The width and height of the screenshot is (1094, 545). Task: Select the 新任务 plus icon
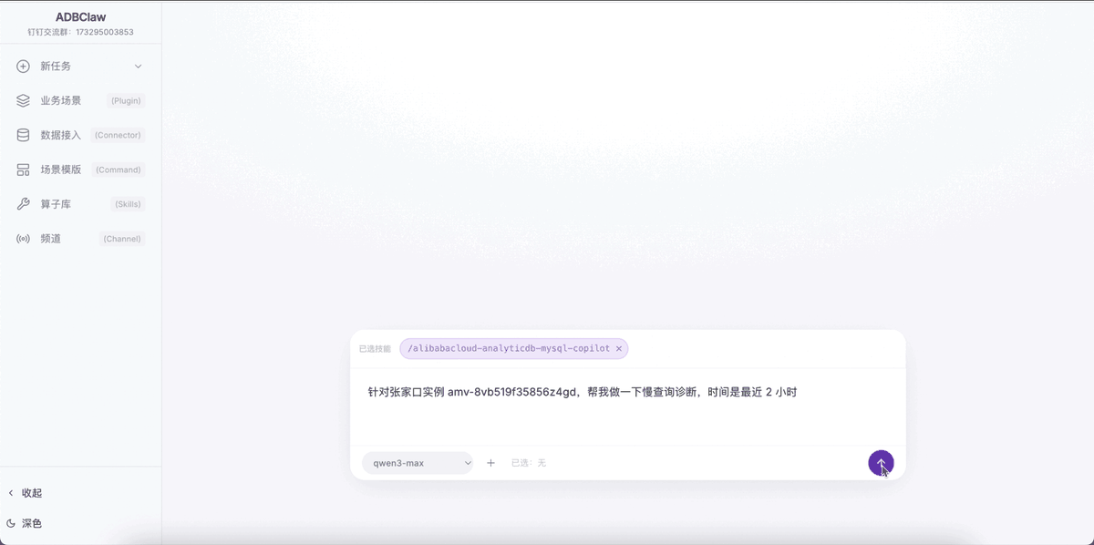tap(22, 66)
